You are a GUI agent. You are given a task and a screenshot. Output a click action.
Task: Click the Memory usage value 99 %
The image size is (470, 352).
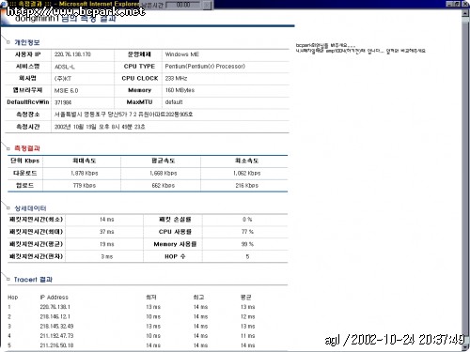[x=247, y=244]
